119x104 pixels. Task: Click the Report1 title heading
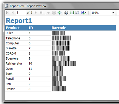[x=19, y=21]
